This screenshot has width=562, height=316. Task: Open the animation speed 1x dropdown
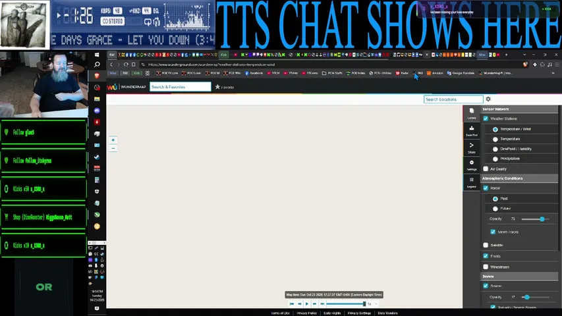pyautogui.click(x=372, y=303)
